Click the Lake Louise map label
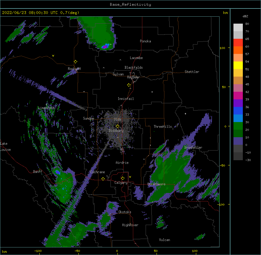261x255 pixels. click(x=5, y=147)
